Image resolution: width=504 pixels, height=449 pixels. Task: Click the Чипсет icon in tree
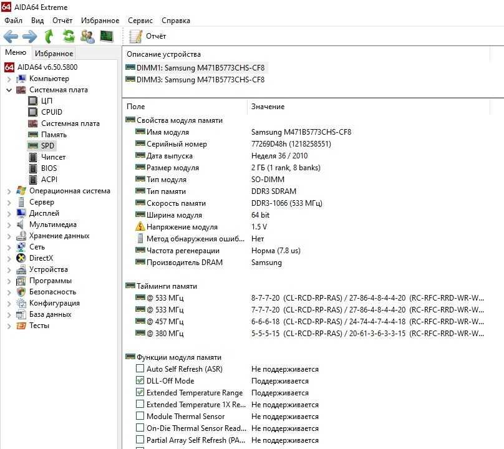click(33, 157)
